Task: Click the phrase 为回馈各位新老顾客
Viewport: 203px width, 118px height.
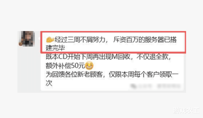Action: [74, 74]
